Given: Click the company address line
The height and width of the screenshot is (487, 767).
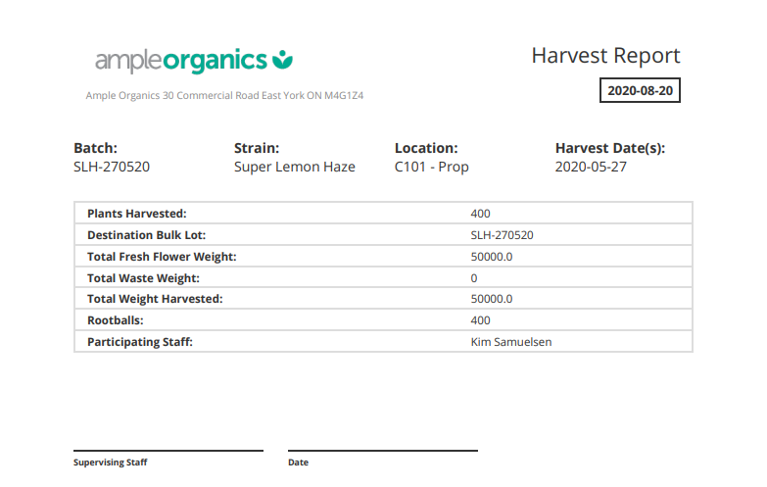Looking at the screenshot, I should (x=224, y=95).
